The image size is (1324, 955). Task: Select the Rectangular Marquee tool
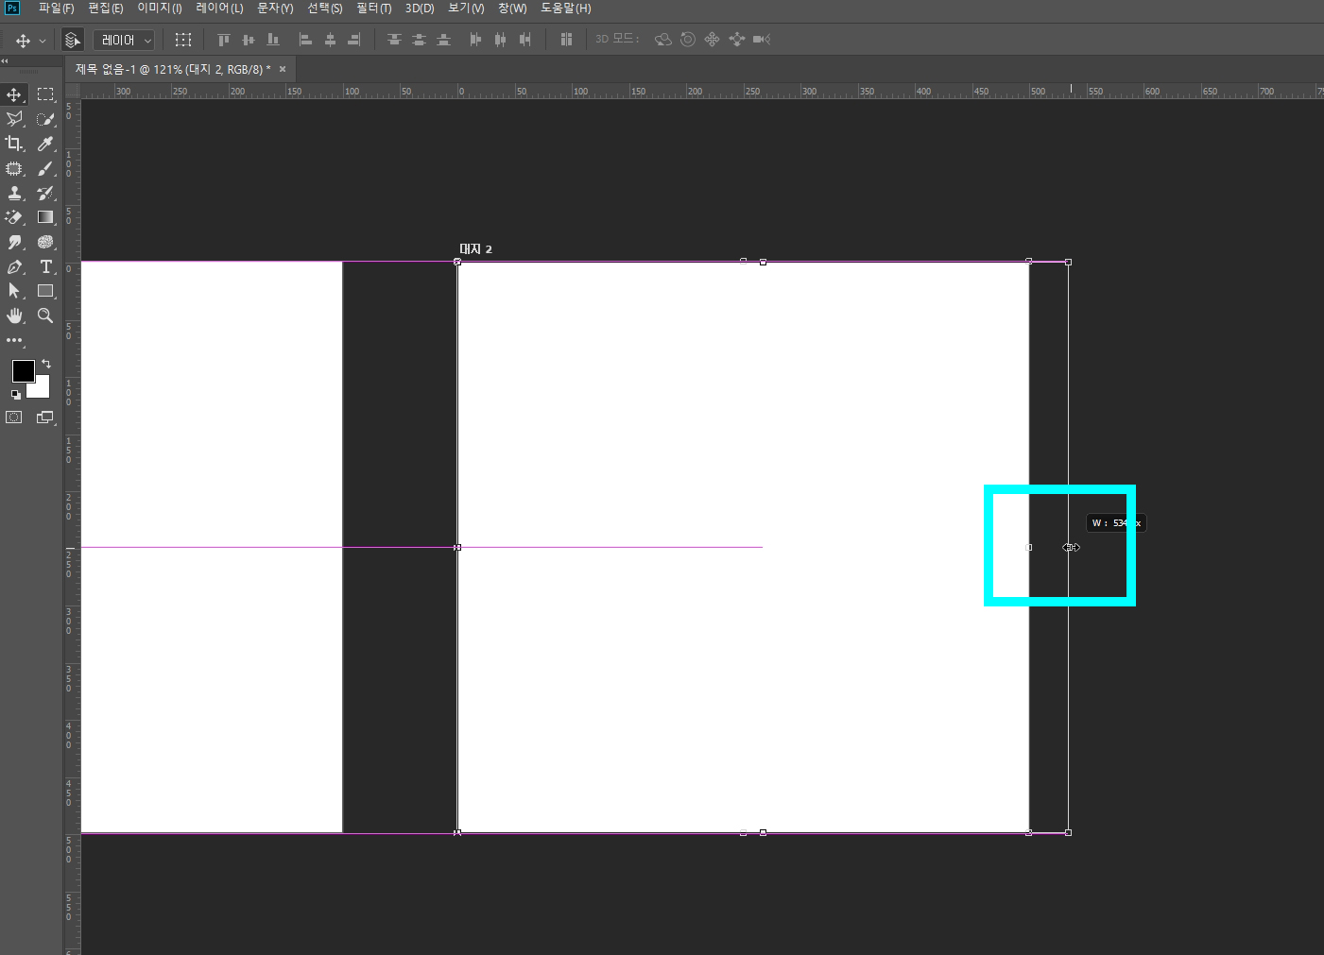pos(45,94)
